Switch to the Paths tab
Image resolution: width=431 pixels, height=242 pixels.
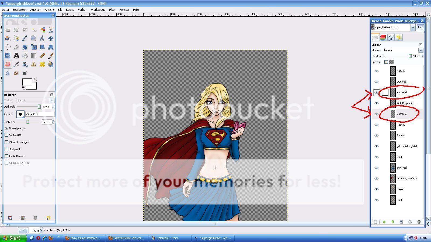point(391,37)
